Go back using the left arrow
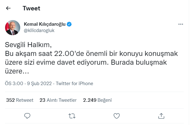The height and width of the screenshot is (125, 191). pyautogui.click(x=8, y=8)
